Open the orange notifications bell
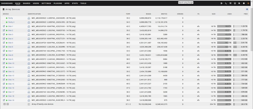253x109 pixels. pyautogui.click(x=248, y=3)
